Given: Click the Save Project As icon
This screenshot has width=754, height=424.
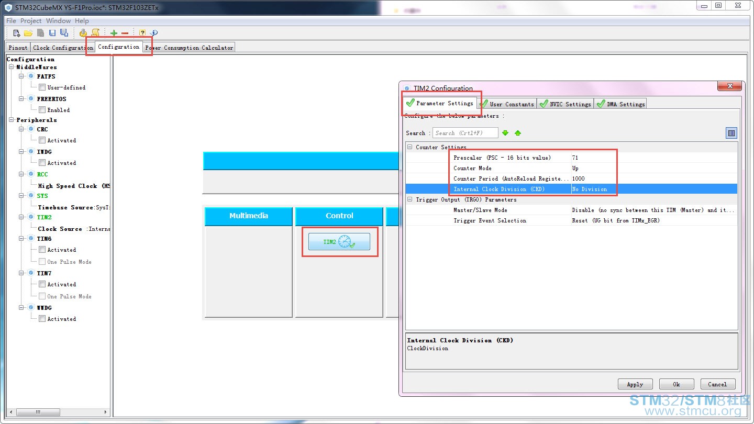Looking at the screenshot, I should pos(64,33).
